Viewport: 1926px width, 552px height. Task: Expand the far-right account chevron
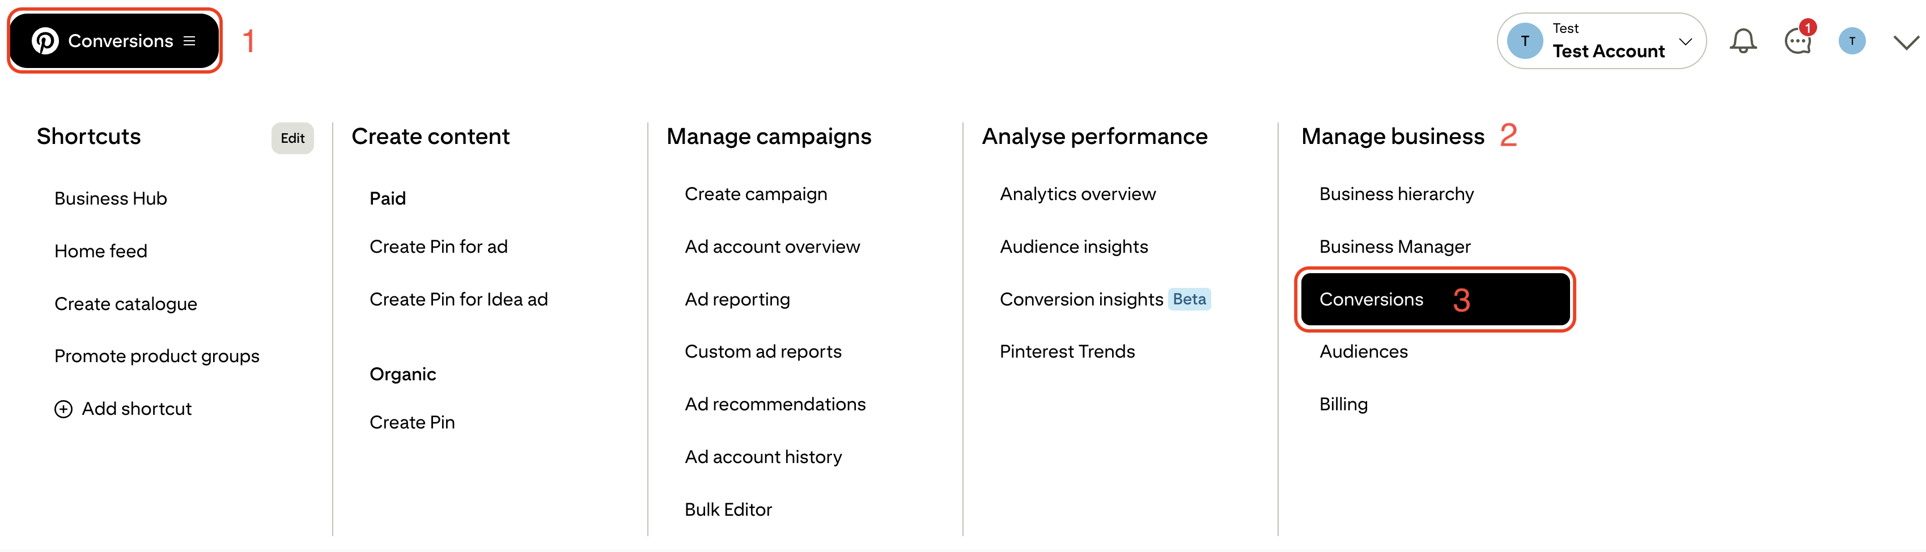1906,43
